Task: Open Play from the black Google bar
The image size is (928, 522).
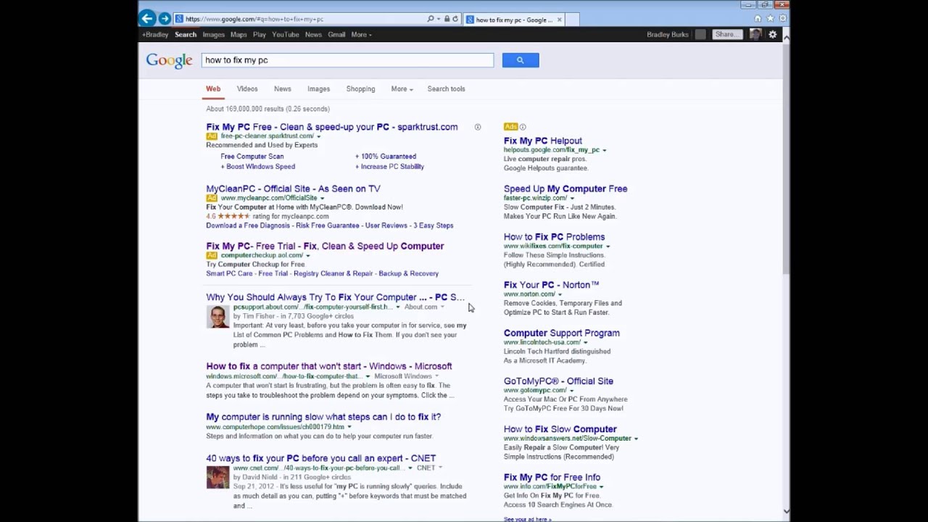Action: pos(260,34)
